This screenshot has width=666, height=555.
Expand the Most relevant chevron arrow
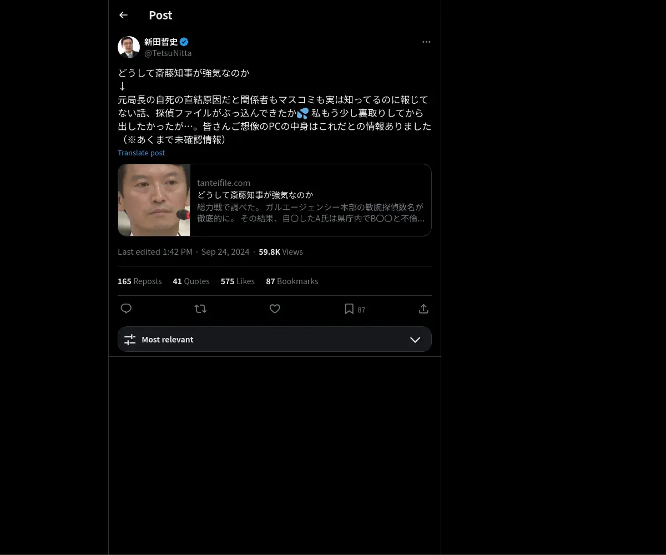(415, 340)
